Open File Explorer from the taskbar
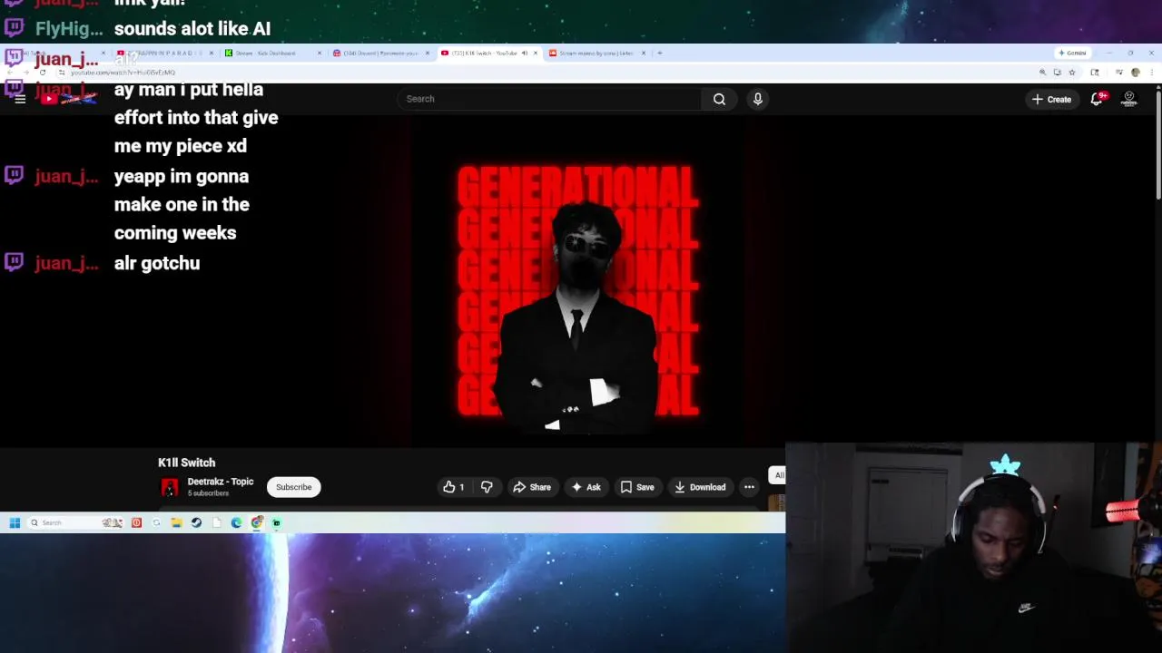 [x=176, y=522]
